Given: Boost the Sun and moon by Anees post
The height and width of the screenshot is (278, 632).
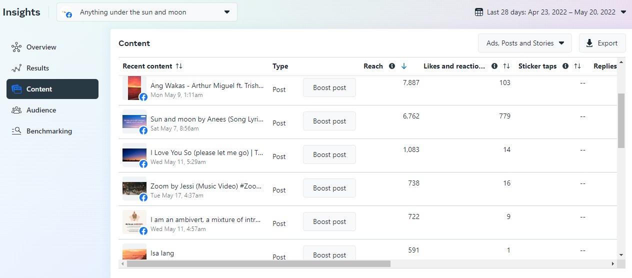Looking at the screenshot, I should [329, 121].
